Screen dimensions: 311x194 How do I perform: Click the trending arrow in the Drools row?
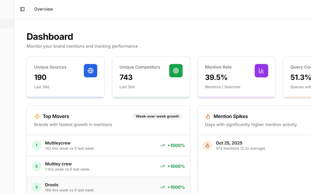[x=162, y=187]
